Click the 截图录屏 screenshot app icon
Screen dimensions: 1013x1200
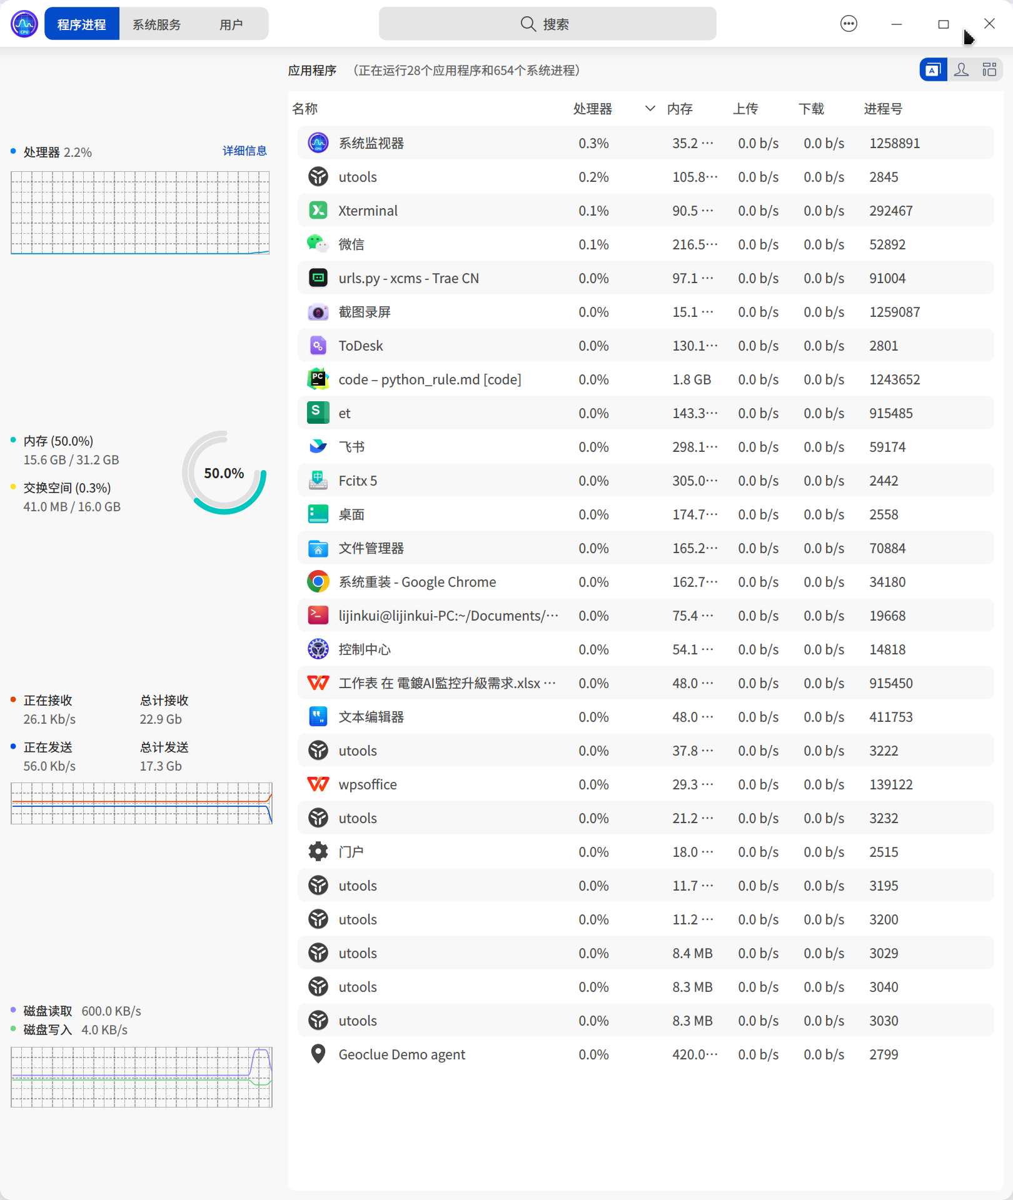tap(318, 312)
